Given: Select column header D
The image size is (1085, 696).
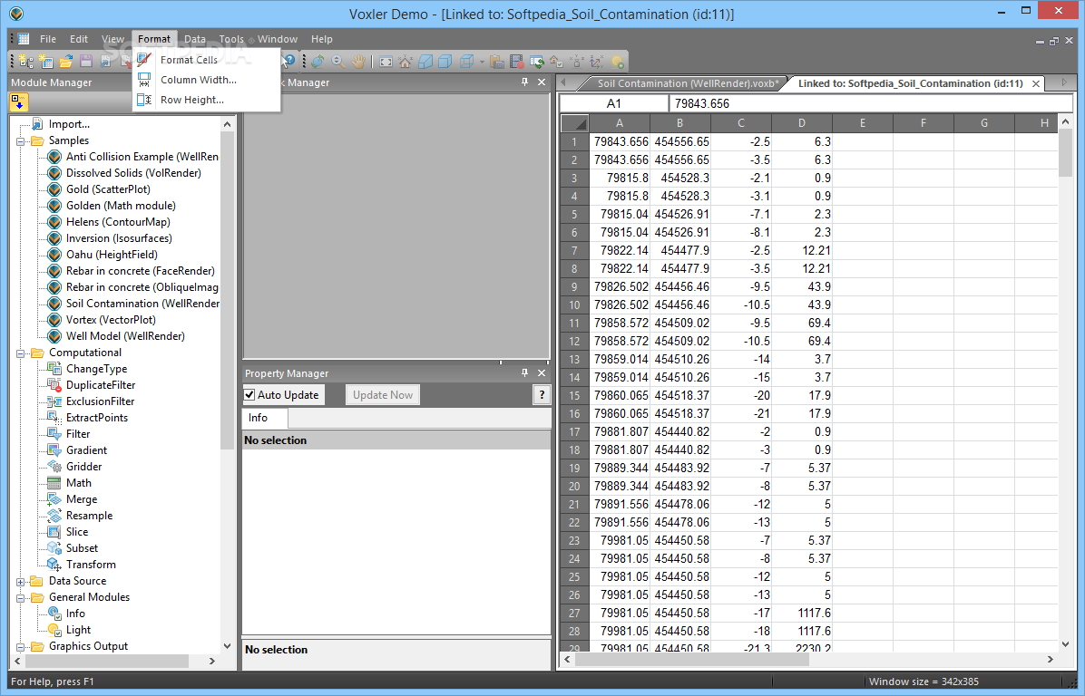Looking at the screenshot, I should pos(801,123).
